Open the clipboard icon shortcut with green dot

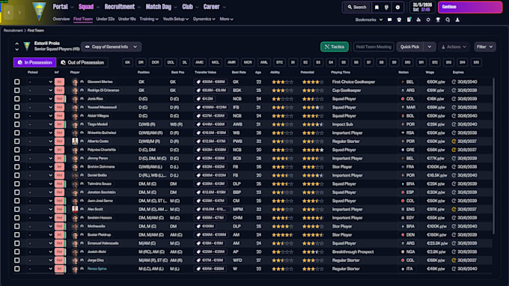point(409,19)
